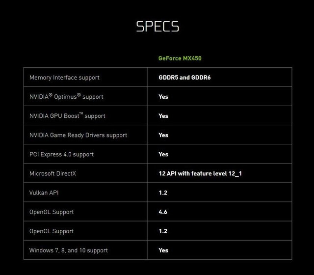Click the NVIDIA Optimus support row label
This screenshot has height=275, width=314.
click(x=66, y=97)
